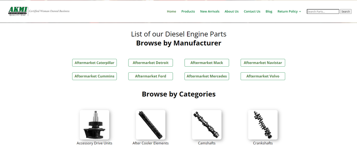The width and height of the screenshot is (357, 150).
Task: Select the Aftermarket Ford button
Action: point(151,76)
